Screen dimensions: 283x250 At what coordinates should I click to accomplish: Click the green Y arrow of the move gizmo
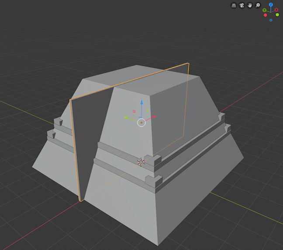pyautogui.click(x=125, y=117)
